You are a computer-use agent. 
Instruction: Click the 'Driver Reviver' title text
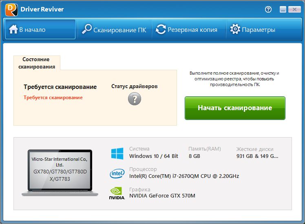[42, 9]
